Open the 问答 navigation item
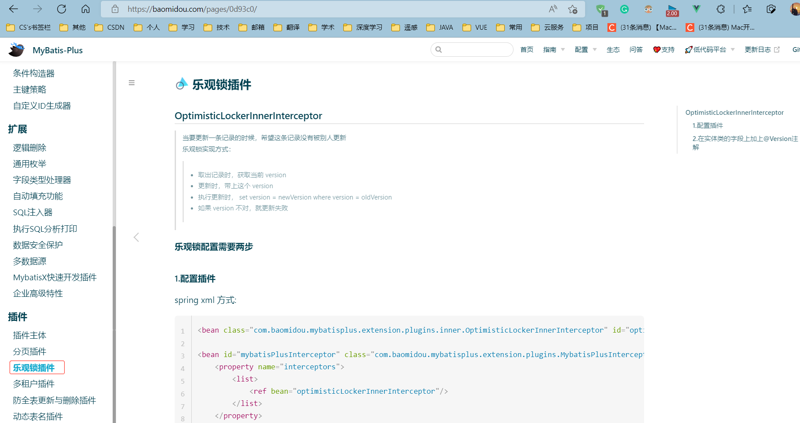Screen dimensions: 800x423 (636, 50)
